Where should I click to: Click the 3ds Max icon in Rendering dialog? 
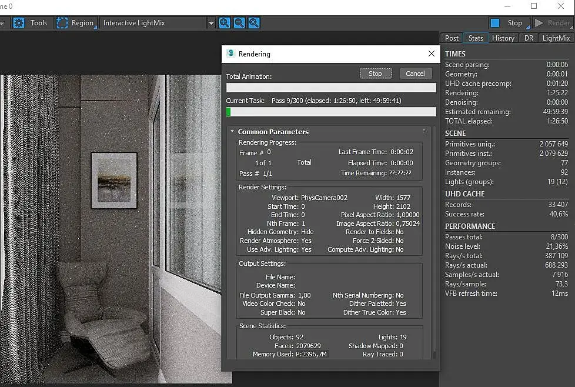click(230, 54)
